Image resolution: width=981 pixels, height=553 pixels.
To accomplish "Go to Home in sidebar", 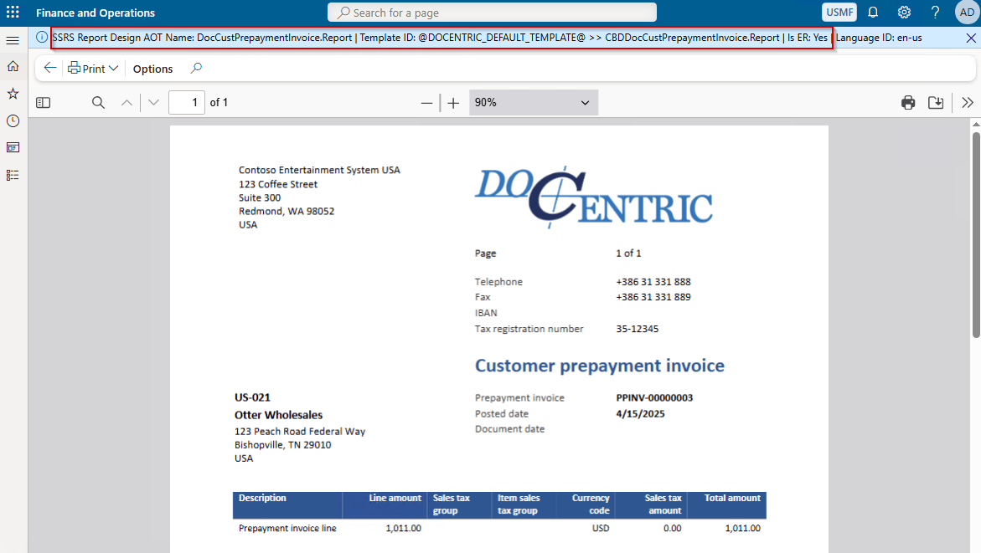I will pyautogui.click(x=13, y=66).
